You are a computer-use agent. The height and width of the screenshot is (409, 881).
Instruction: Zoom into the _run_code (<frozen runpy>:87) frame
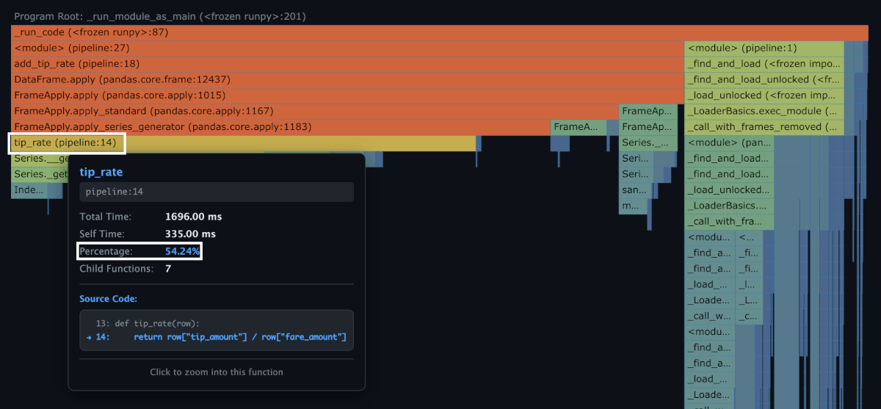(440, 32)
